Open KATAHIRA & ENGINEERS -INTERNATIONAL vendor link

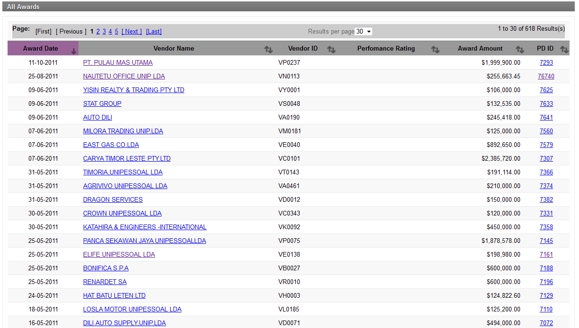[x=145, y=227]
